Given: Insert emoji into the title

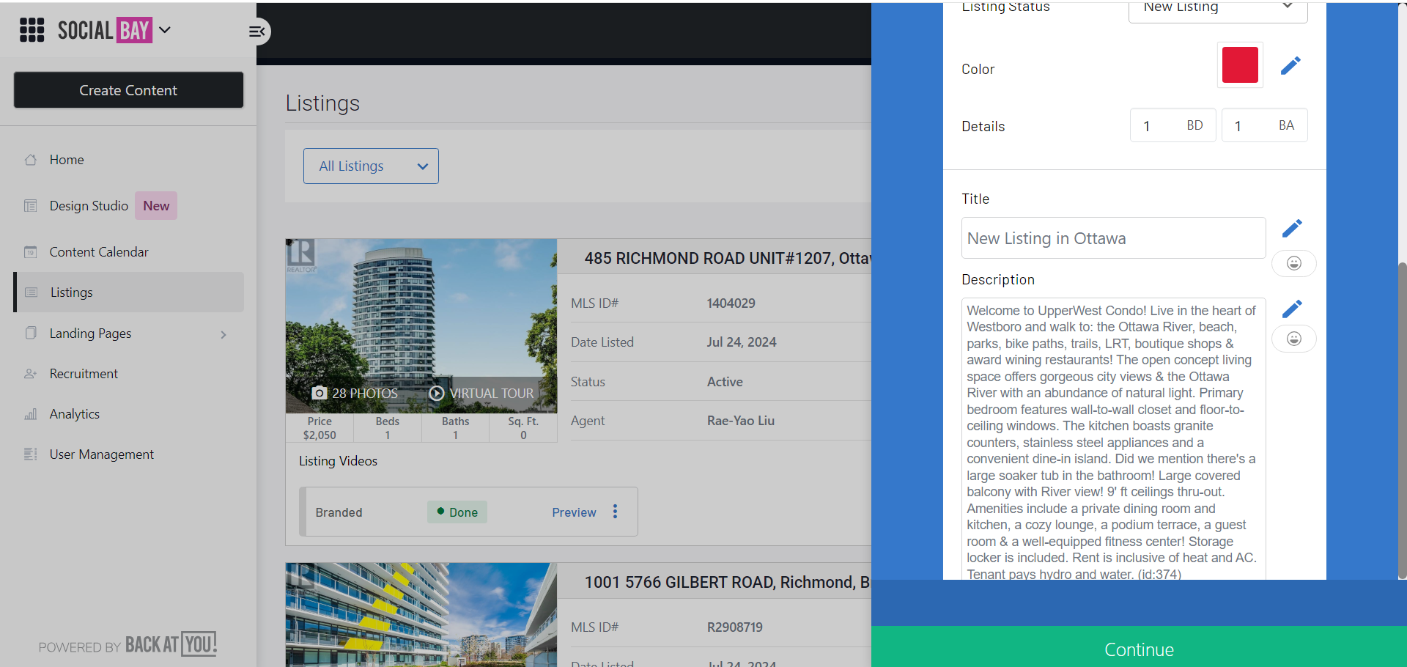Looking at the screenshot, I should point(1294,263).
